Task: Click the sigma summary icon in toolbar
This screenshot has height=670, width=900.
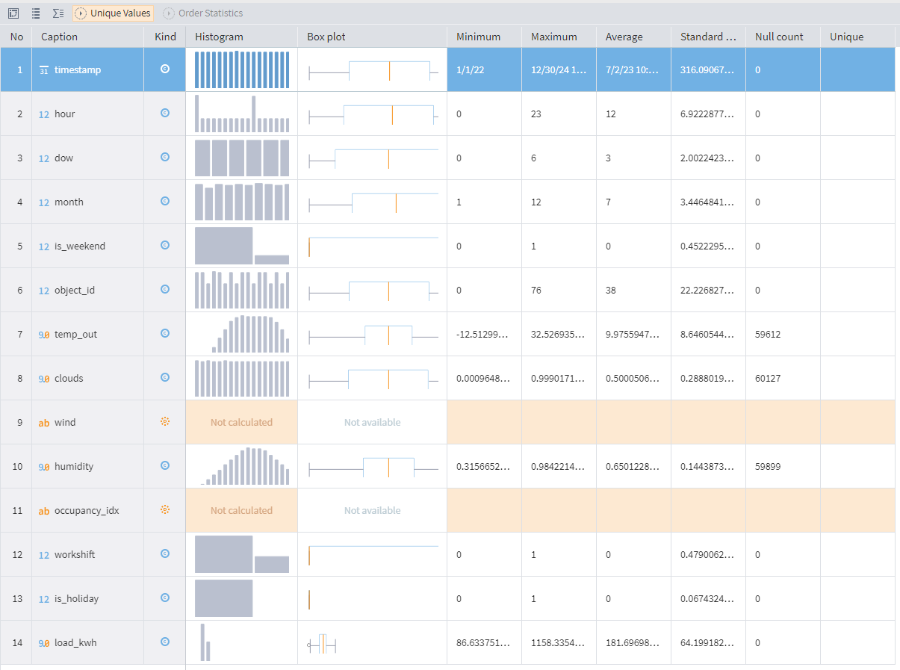Action: [58, 13]
